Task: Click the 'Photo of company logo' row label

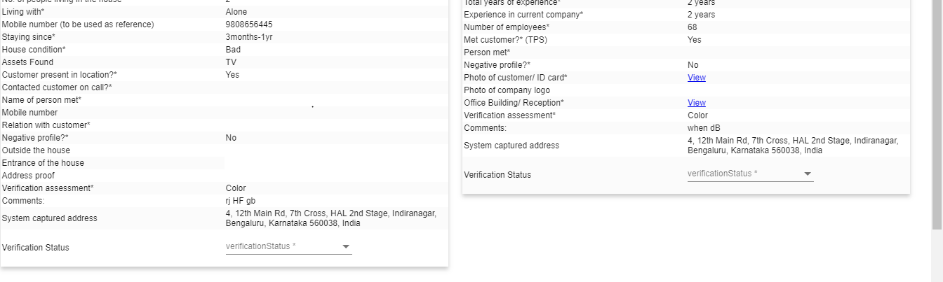Action: point(507,90)
